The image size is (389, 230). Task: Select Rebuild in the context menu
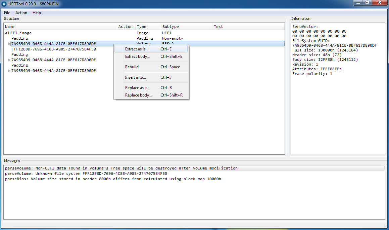tap(151, 67)
